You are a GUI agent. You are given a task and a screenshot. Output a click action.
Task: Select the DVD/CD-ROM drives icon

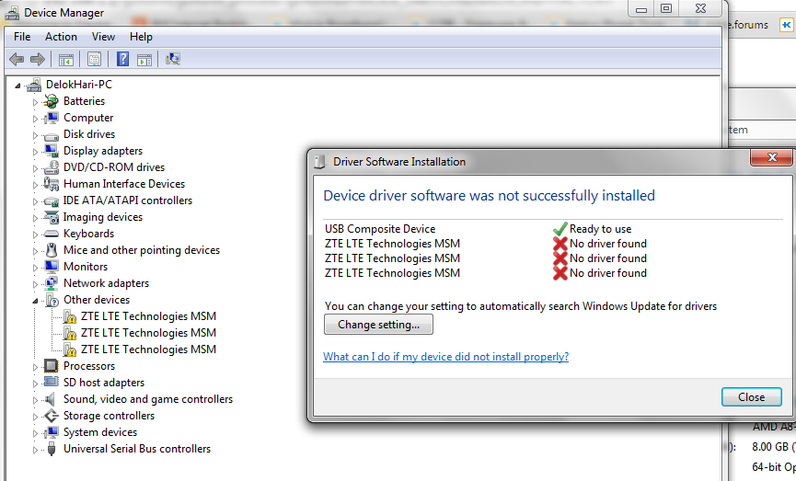pyautogui.click(x=51, y=167)
